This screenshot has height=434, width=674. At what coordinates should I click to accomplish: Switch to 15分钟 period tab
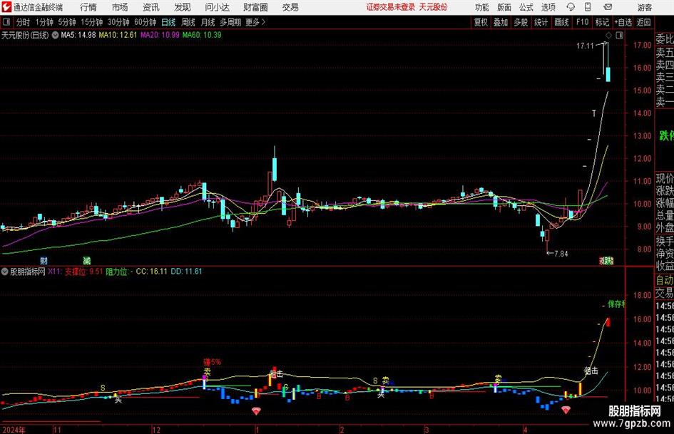coord(91,22)
